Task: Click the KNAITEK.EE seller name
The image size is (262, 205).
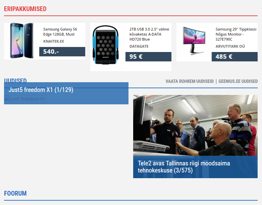Action: [54, 41]
